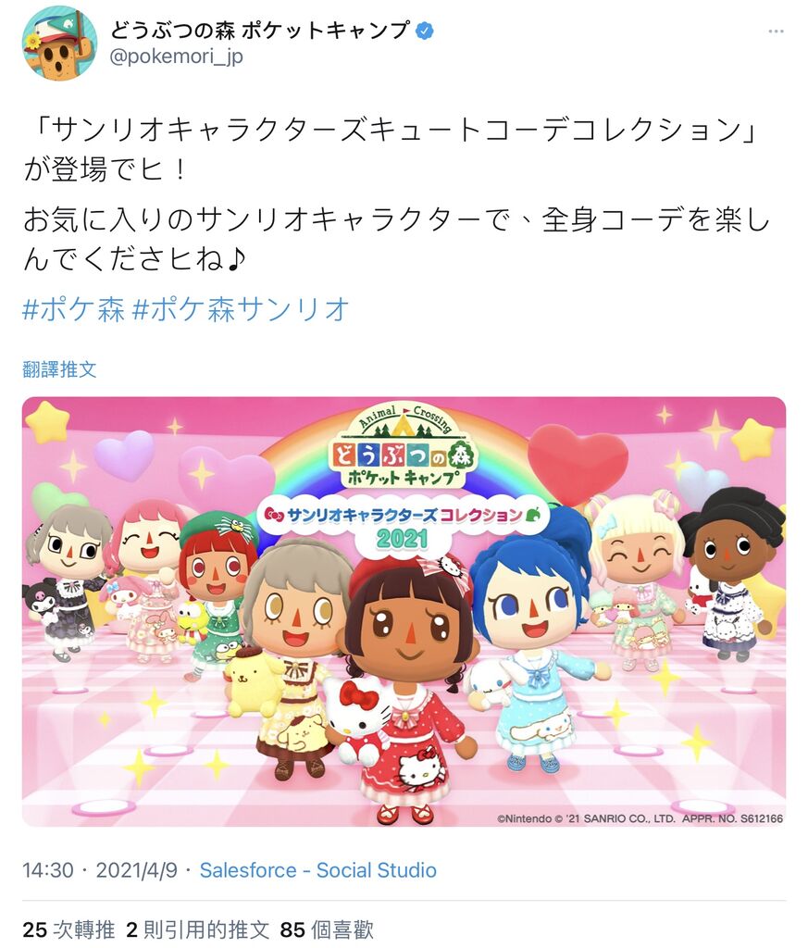
Task: View the 2 則引用的推文 quote tweets
Action: coord(198,929)
